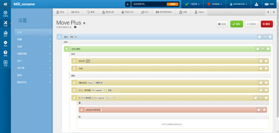
Task: Toggle the orange 已暂停 paused status button
Action: pyautogui.click(x=172, y=4)
